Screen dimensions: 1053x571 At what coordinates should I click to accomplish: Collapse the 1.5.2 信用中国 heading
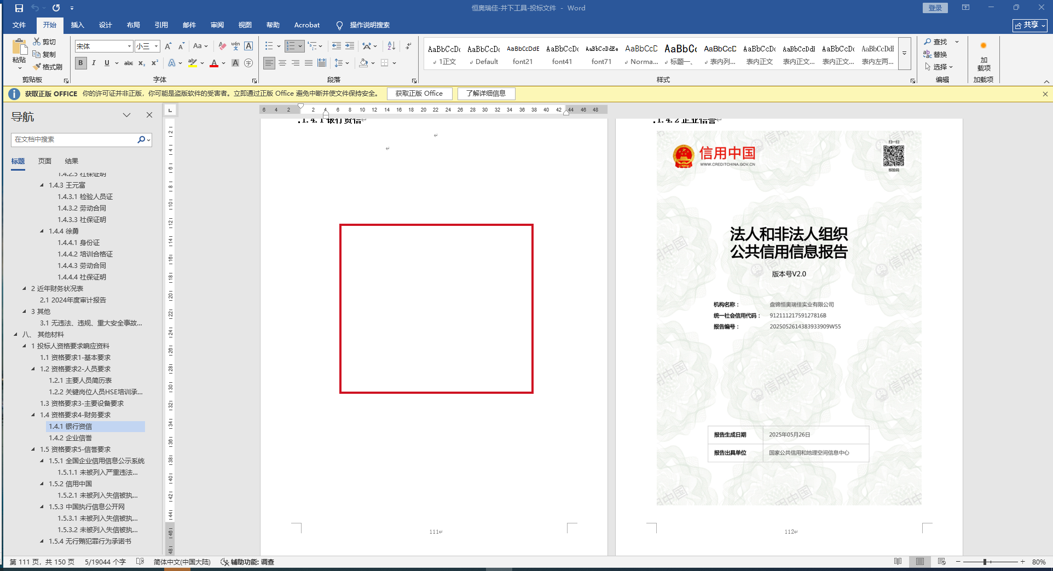click(x=42, y=484)
